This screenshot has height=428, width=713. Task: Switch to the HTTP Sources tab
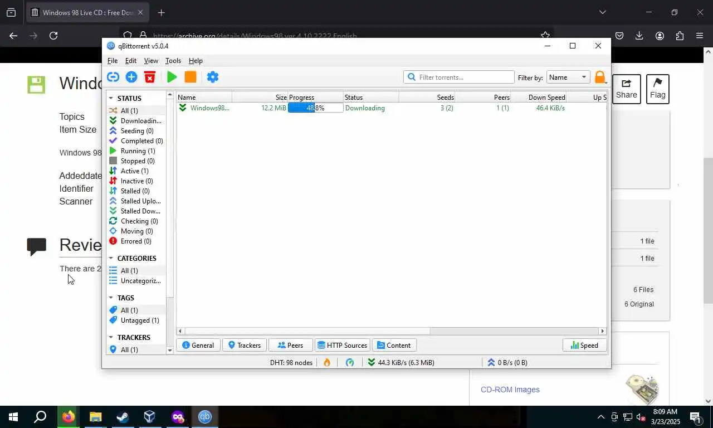(342, 345)
